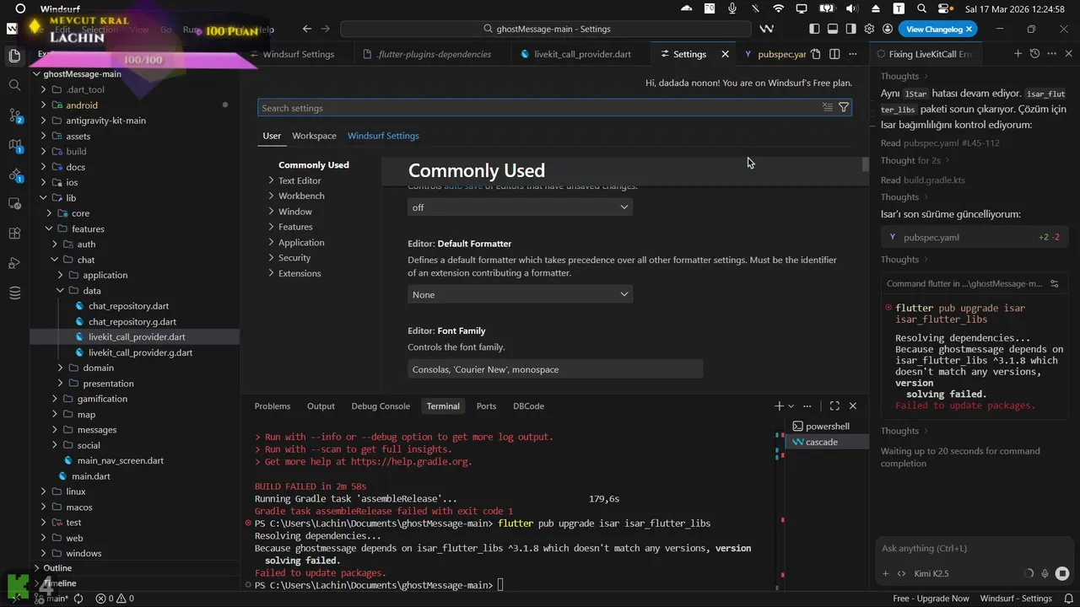Select Kimi K2.5 model picker
This screenshot has width=1080, height=607.
pyautogui.click(x=932, y=573)
